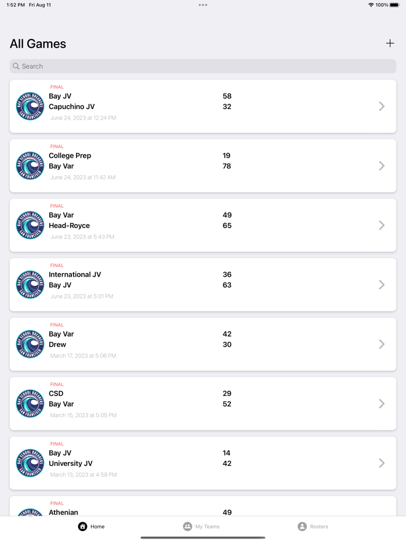The height and width of the screenshot is (542, 406).
Task: Open the My Teams section icon
Action: [x=187, y=526]
